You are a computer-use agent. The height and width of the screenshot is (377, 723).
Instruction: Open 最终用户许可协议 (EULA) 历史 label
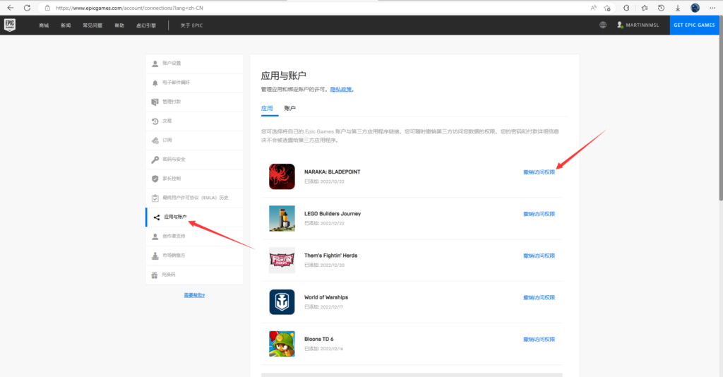[x=196, y=198]
